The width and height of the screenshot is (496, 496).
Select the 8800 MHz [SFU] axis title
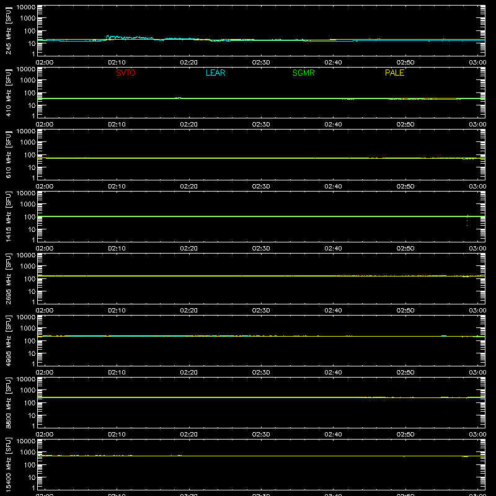(8, 402)
